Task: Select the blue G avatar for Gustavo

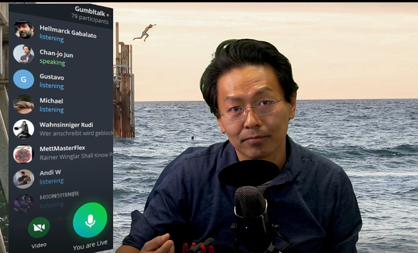Action: coord(23,79)
